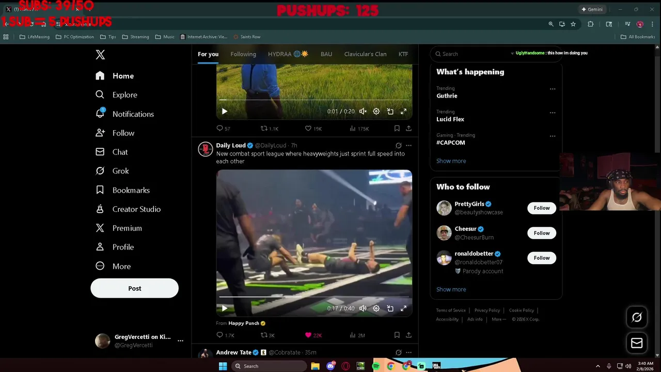661x372 pixels.
Task: Toggle picture-in-picture on grass field video
Action: (x=390, y=111)
